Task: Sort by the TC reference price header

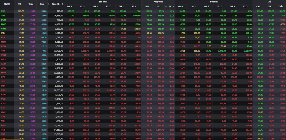Action: click(x=20, y=4)
